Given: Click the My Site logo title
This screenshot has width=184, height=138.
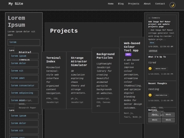Looking at the screenshot, I should coord(16,4).
